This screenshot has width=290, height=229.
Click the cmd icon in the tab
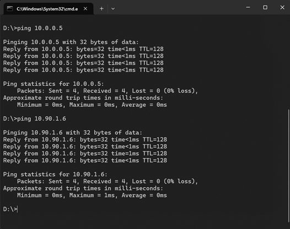click(9, 9)
